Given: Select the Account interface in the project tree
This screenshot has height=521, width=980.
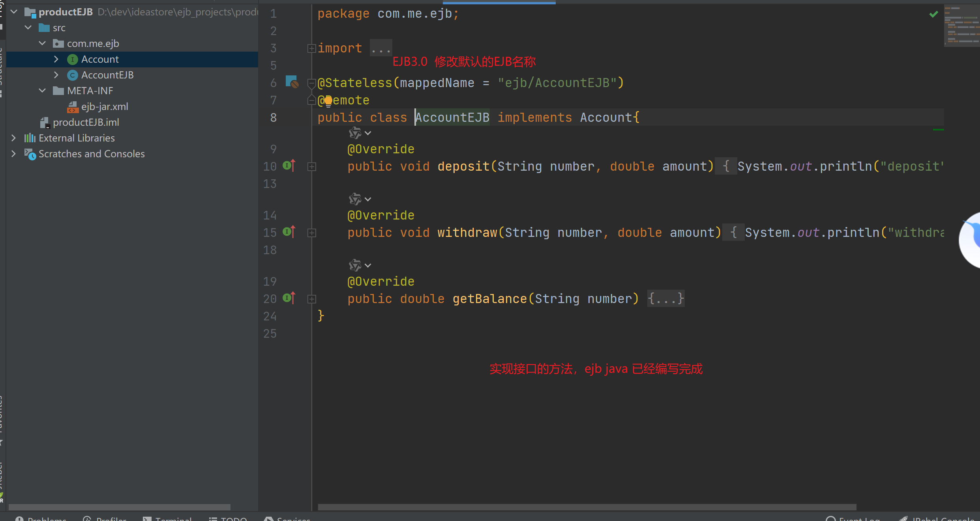Looking at the screenshot, I should click(x=100, y=59).
